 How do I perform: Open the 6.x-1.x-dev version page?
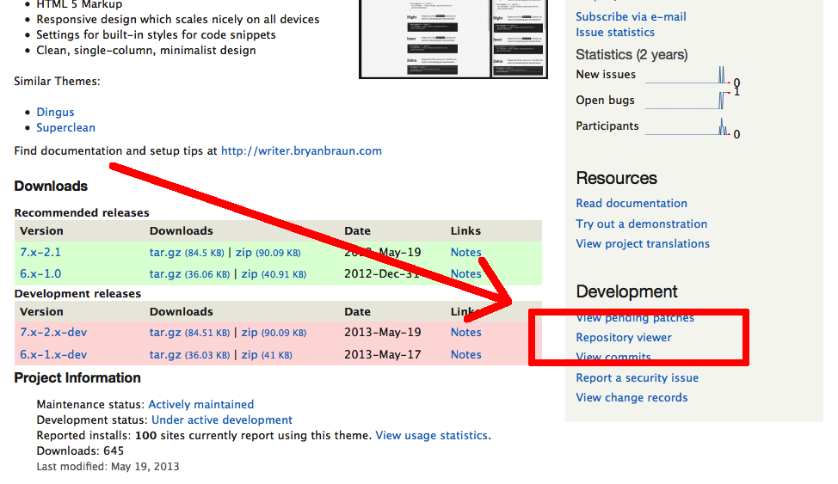[x=53, y=355]
